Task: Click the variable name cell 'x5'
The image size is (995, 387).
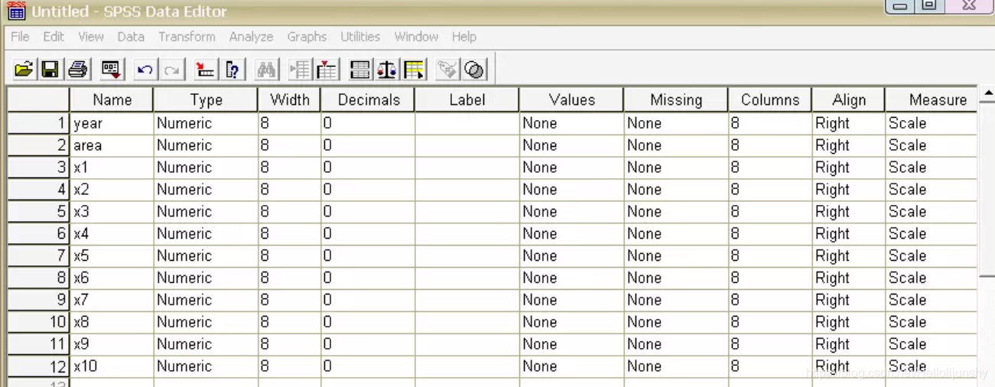Action: pyautogui.click(x=112, y=256)
